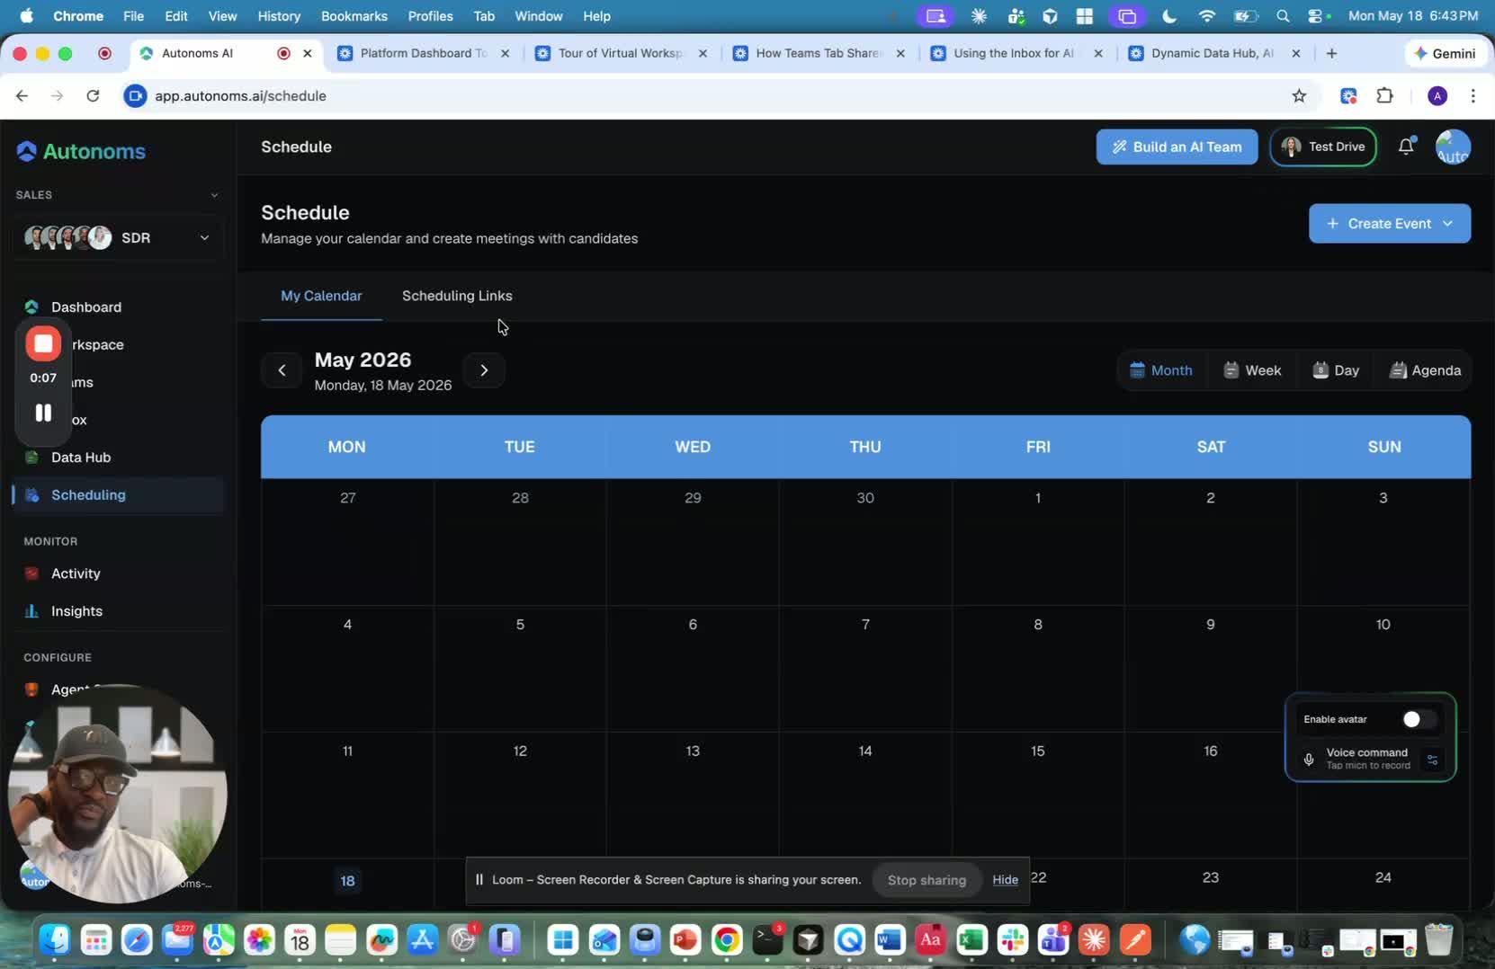This screenshot has height=969, width=1495.
Task: Open Dashboard from sidebar
Action: [x=86, y=307]
